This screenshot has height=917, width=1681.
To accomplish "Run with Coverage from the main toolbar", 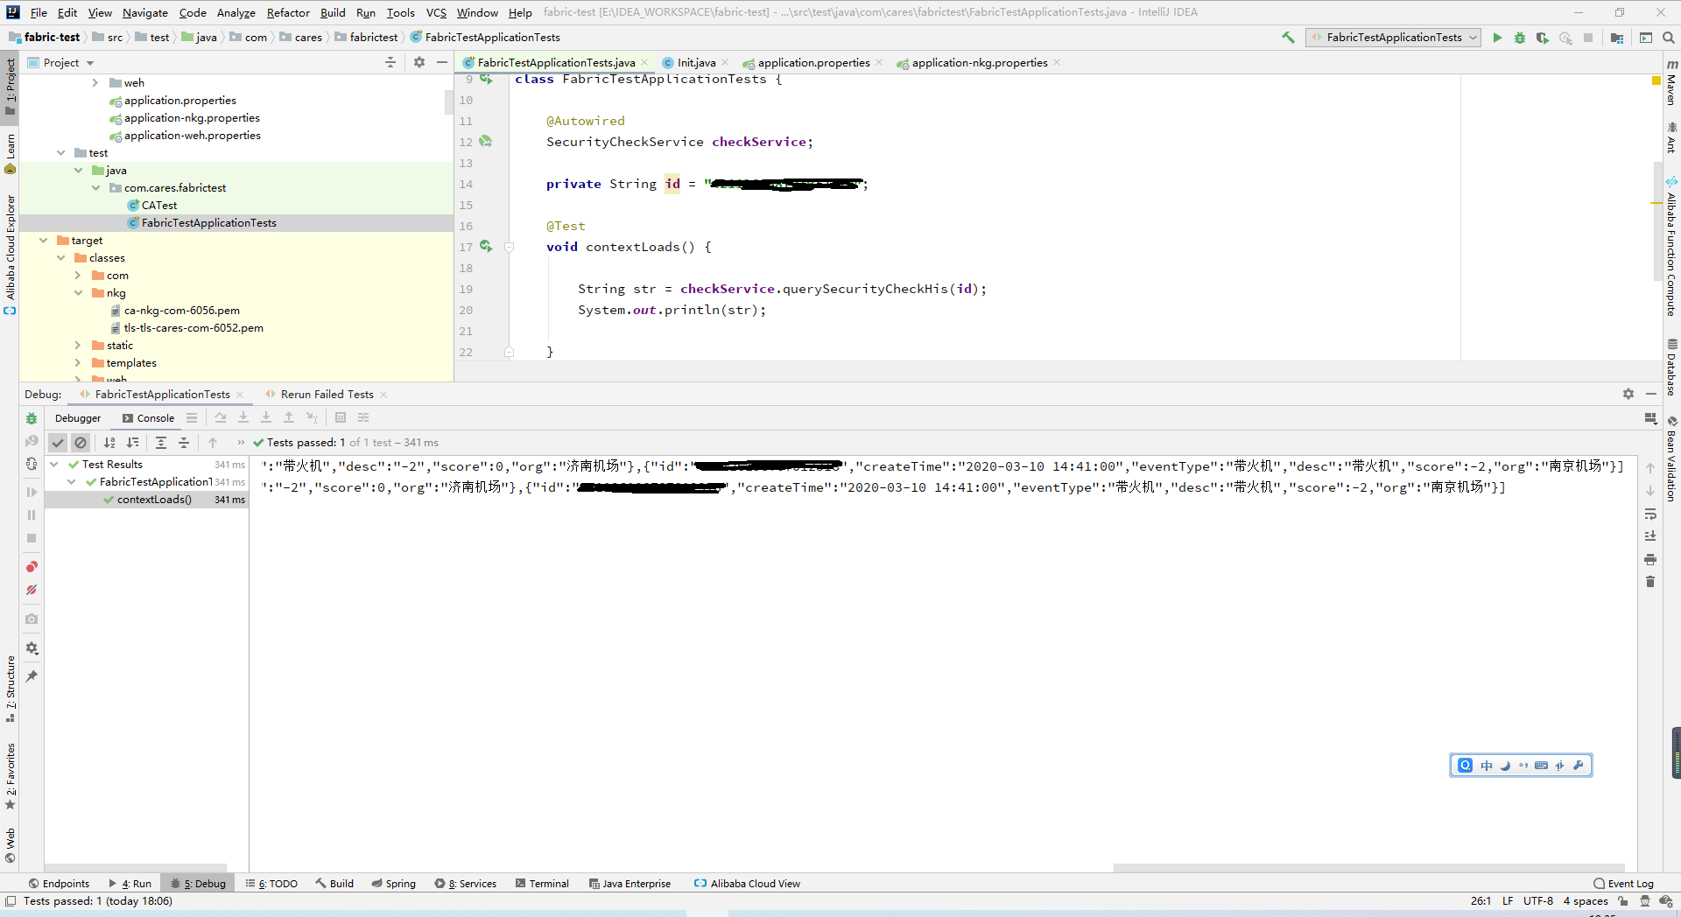I will pyautogui.click(x=1543, y=38).
